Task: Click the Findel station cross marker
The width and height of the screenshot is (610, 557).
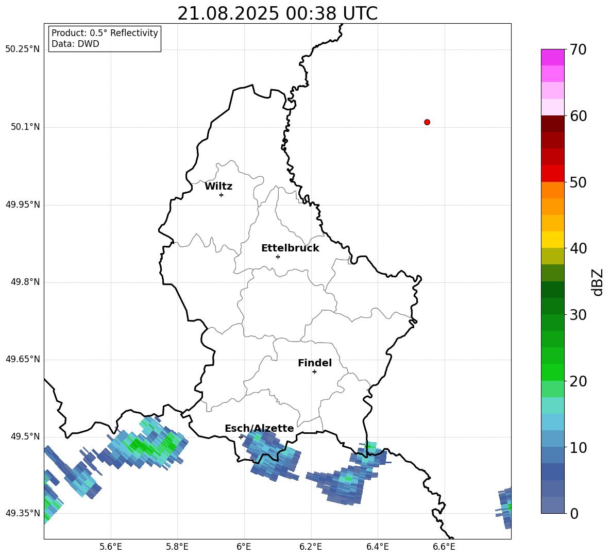Action: click(314, 372)
